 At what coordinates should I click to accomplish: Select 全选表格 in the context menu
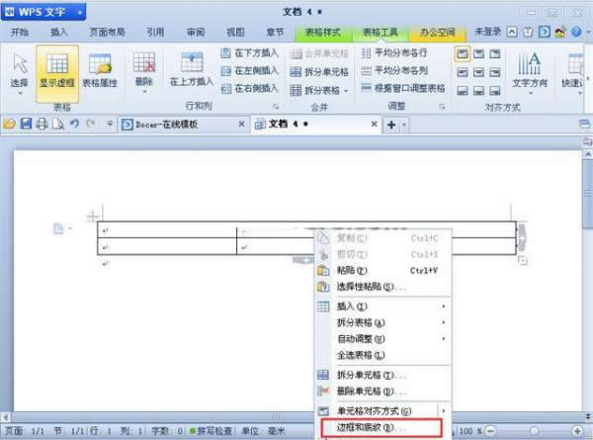358,353
